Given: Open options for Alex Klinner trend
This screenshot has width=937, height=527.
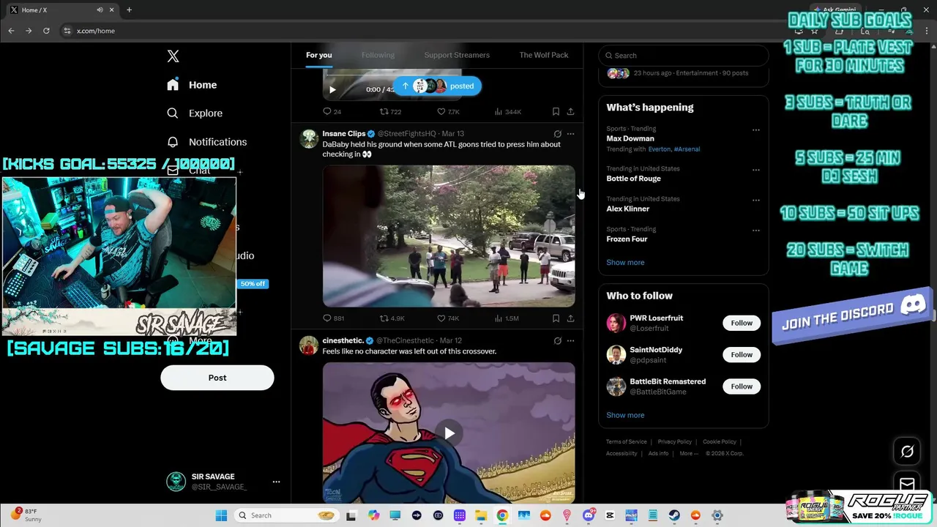Looking at the screenshot, I should (x=756, y=200).
